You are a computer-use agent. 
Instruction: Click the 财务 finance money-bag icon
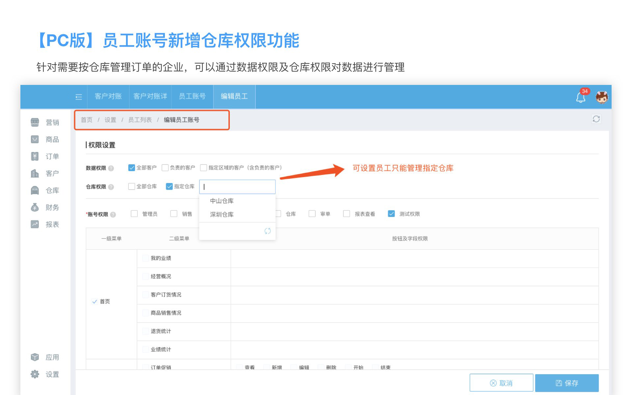coord(35,207)
